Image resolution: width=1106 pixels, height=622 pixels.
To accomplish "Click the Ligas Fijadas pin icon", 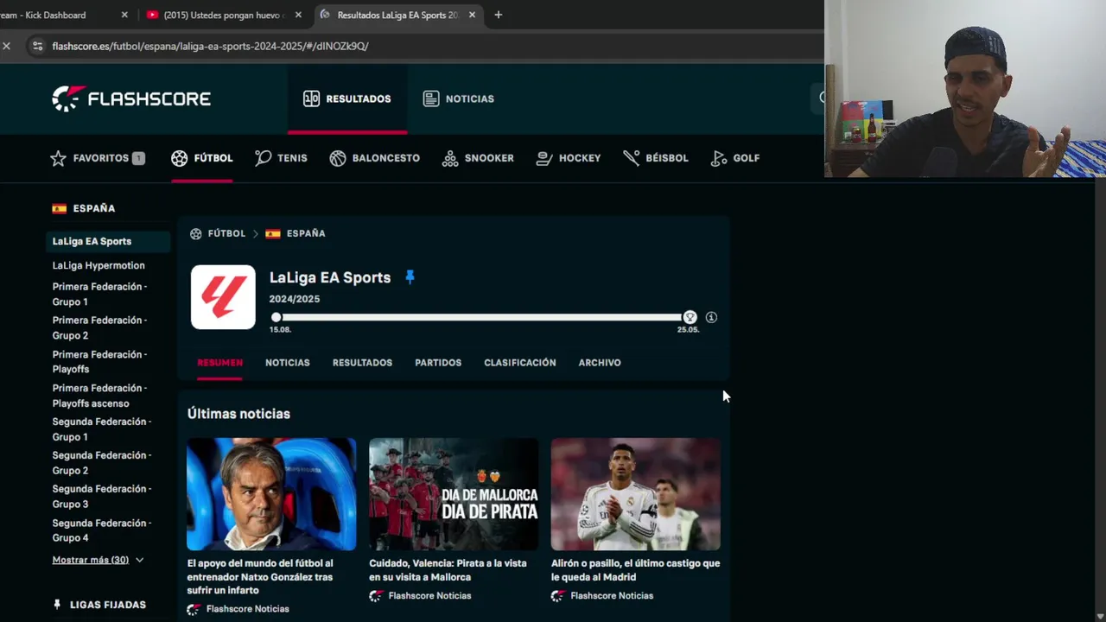I will coord(57,605).
